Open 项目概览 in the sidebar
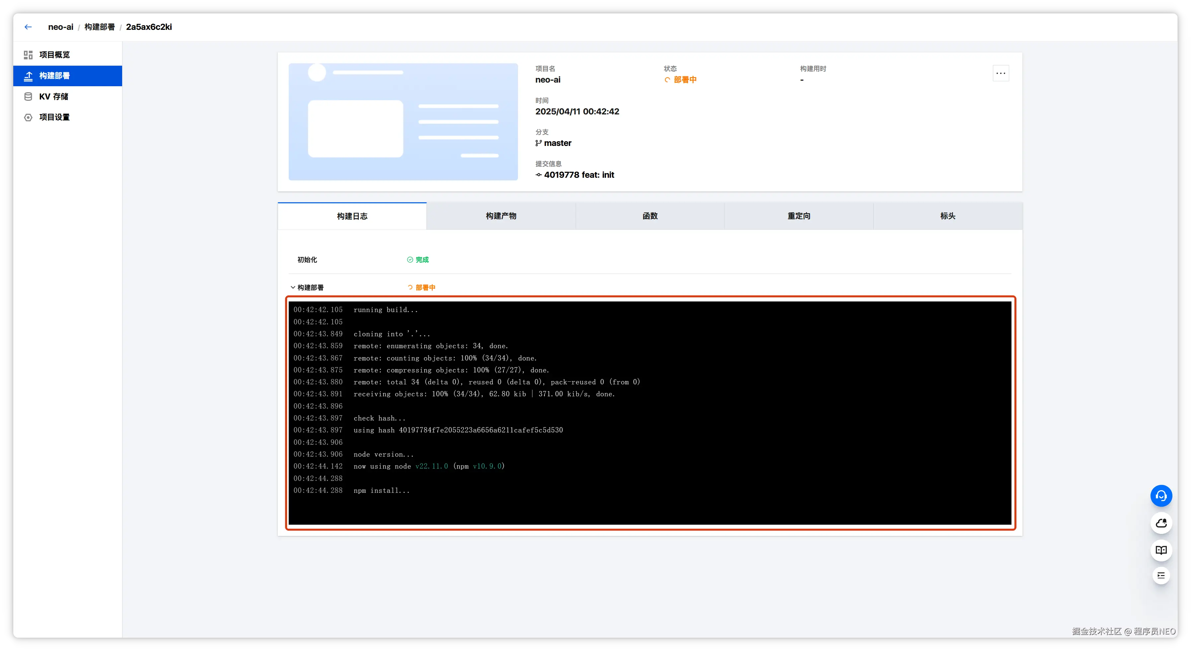The height and width of the screenshot is (651, 1191). pyautogui.click(x=54, y=54)
